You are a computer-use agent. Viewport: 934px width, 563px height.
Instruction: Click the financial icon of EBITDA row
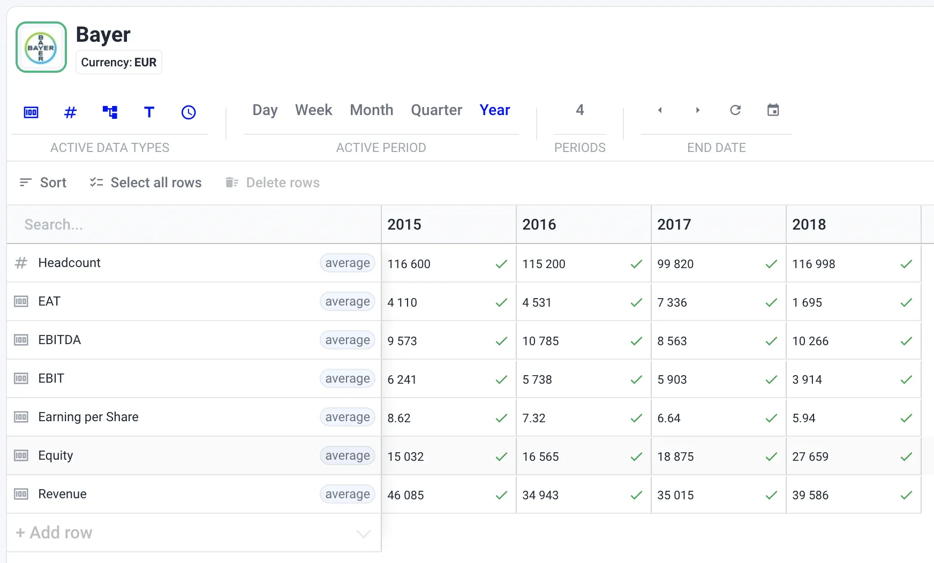tap(21, 340)
